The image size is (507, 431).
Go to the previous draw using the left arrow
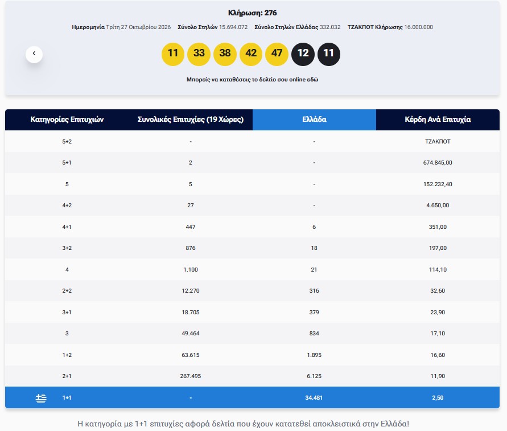[x=34, y=54]
